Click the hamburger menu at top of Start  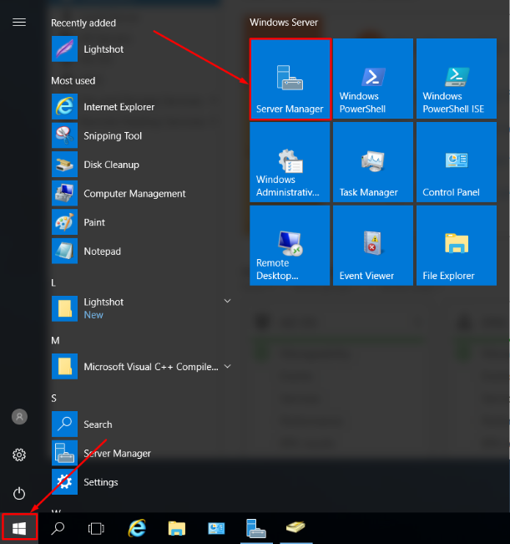(19, 23)
